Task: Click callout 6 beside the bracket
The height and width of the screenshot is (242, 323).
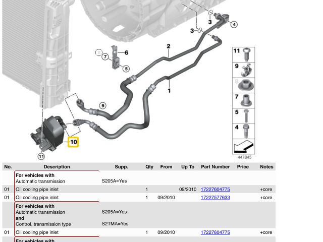Action: pyautogui.click(x=126, y=52)
